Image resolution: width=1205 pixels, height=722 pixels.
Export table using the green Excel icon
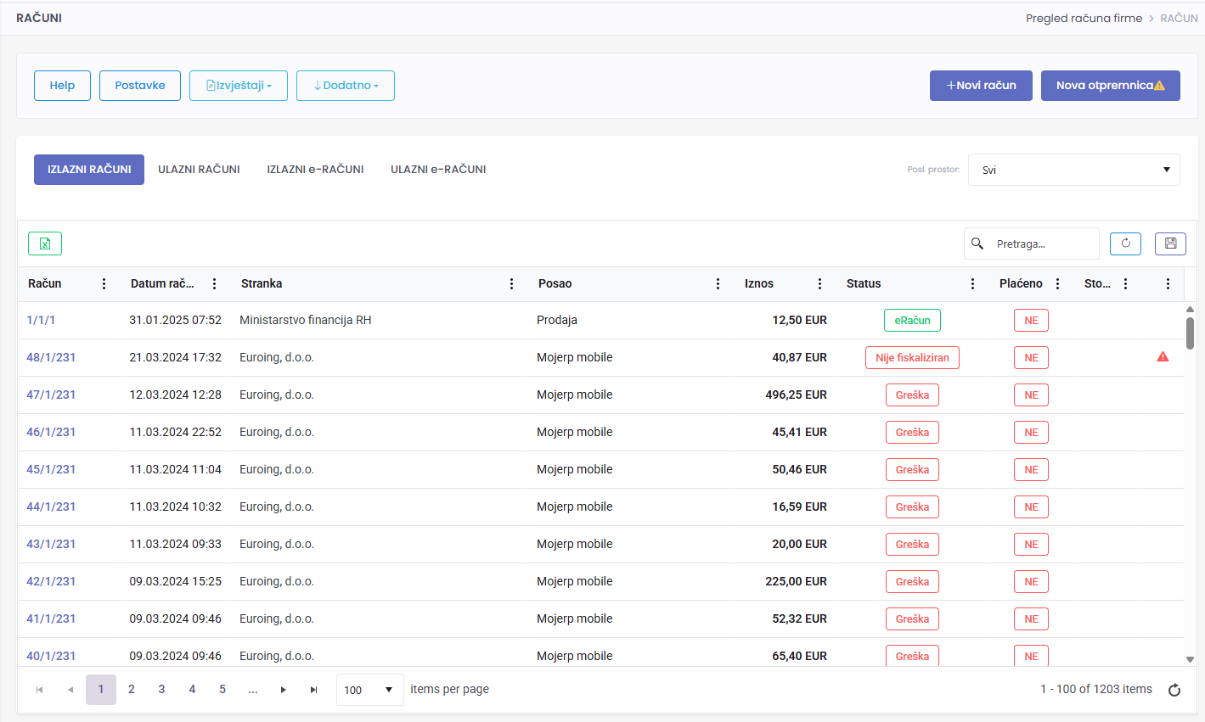tap(45, 243)
